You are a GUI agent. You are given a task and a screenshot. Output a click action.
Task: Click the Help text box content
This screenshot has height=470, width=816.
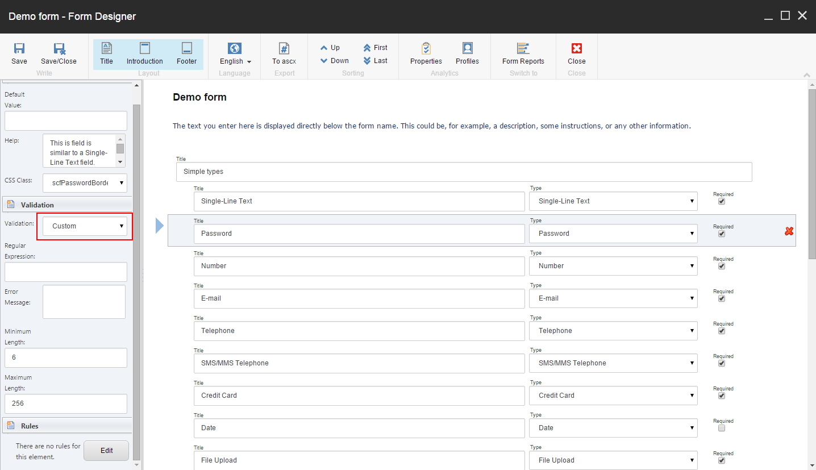(78, 151)
